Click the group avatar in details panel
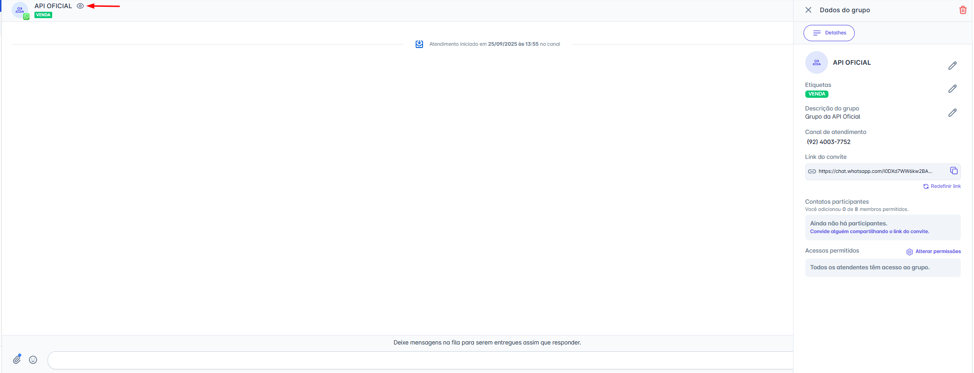The image size is (974, 373). 816,62
